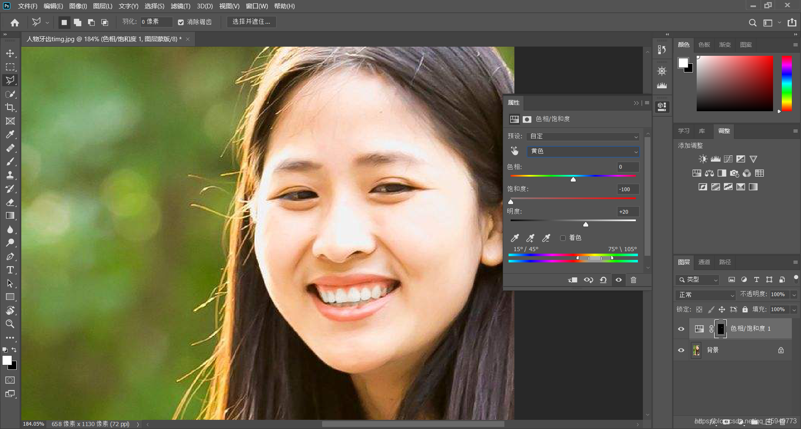The image size is (801, 429).
Task: Clip adjustment to layer icon
Action: pos(573,280)
